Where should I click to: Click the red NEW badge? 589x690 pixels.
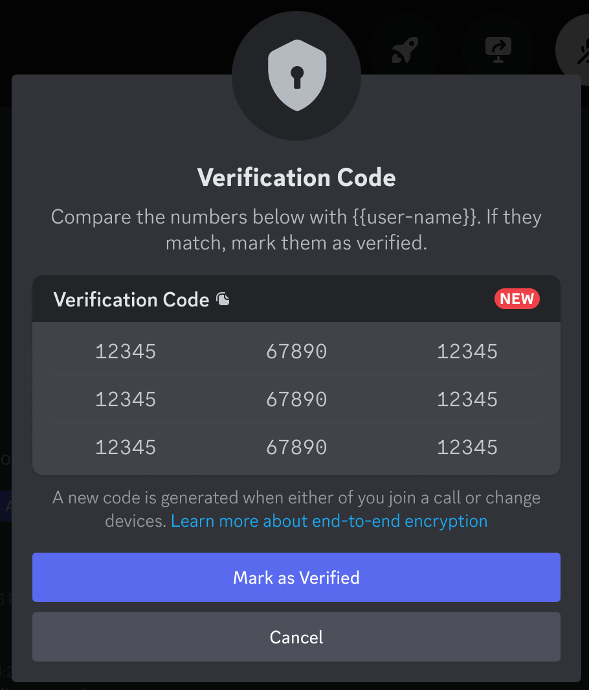[x=517, y=299]
